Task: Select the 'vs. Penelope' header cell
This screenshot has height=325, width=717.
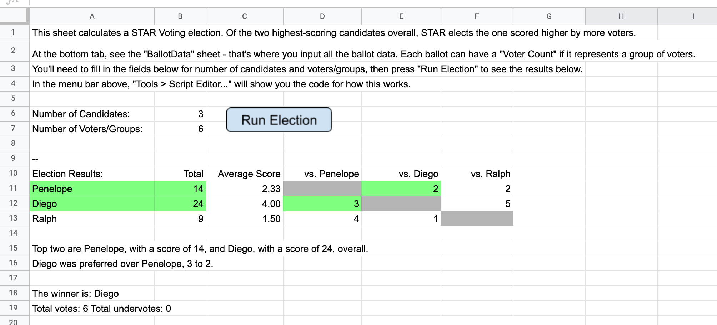Action: (322, 174)
